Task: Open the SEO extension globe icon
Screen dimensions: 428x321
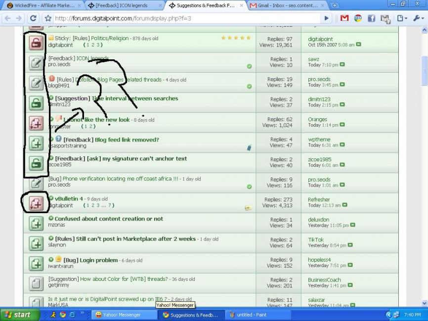Action: [x=358, y=18]
